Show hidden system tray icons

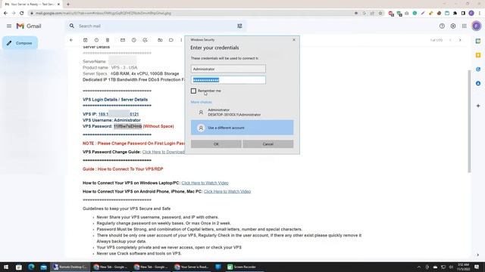click(x=419, y=267)
